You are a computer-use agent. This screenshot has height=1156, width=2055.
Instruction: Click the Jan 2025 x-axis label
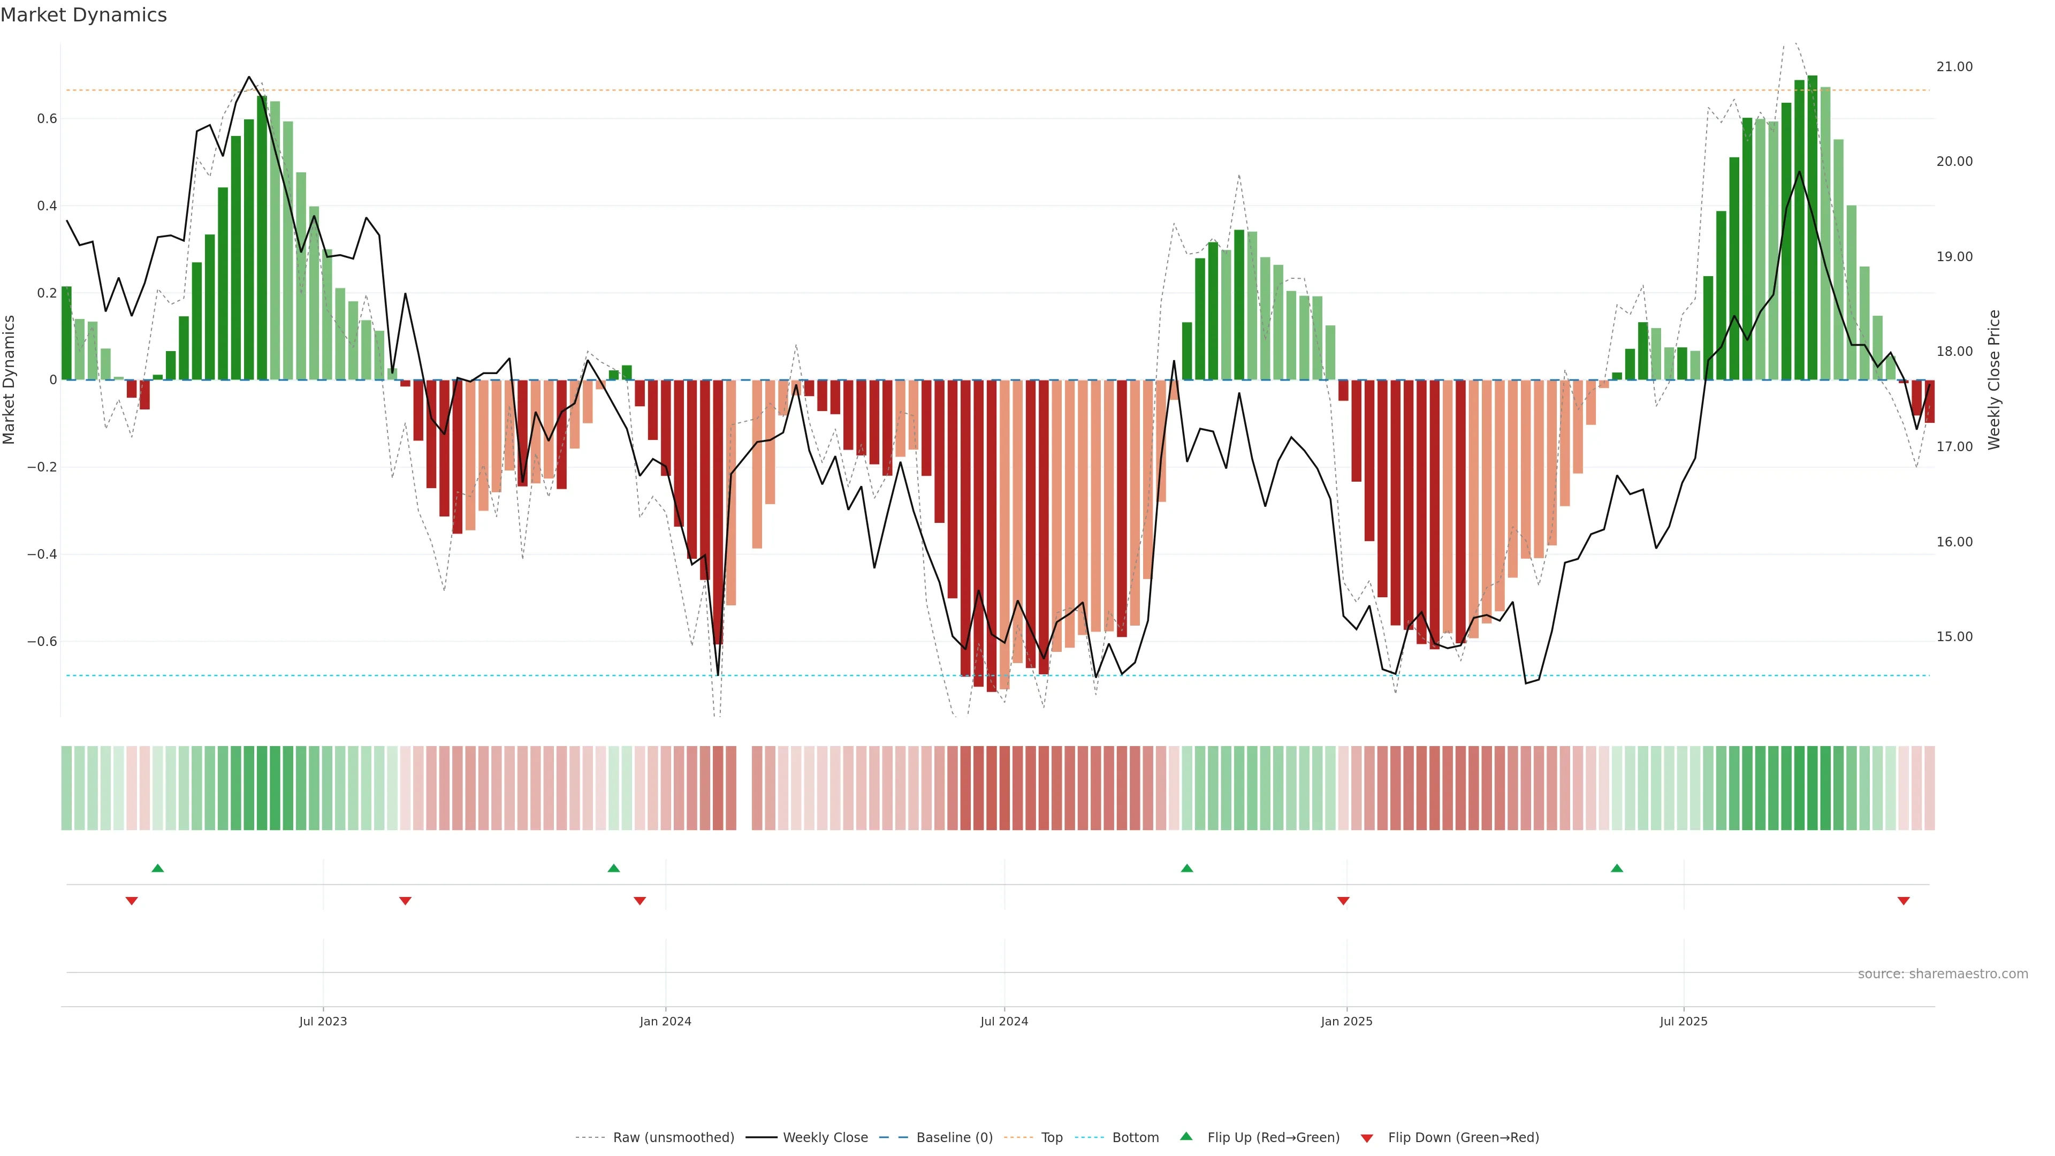[x=1346, y=1021]
